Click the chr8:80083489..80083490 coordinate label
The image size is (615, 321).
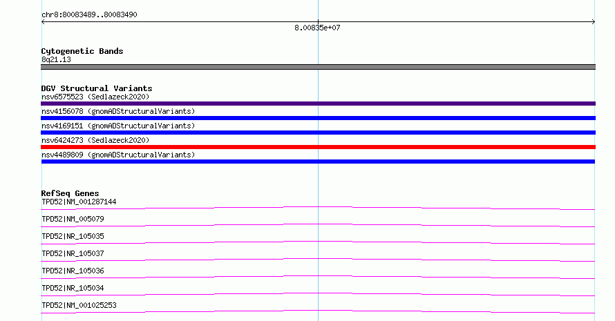click(89, 14)
